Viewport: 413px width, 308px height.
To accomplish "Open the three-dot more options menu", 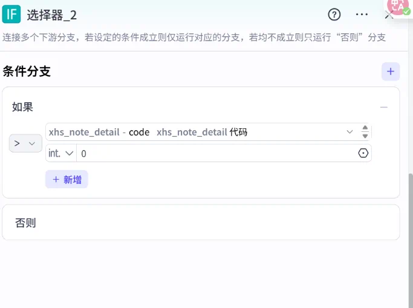I will [362, 15].
